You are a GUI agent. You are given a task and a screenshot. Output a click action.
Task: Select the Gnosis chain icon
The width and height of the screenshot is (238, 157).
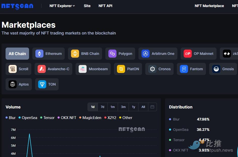click(x=216, y=69)
